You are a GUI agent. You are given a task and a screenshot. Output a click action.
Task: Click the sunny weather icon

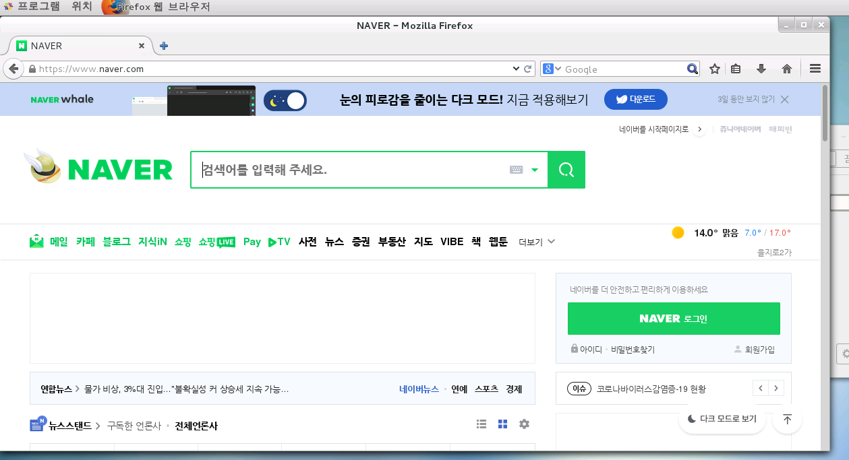pos(678,232)
